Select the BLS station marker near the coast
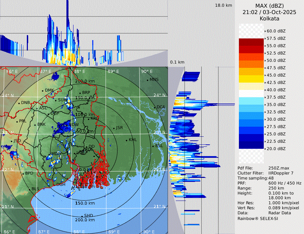 click(29, 189)
